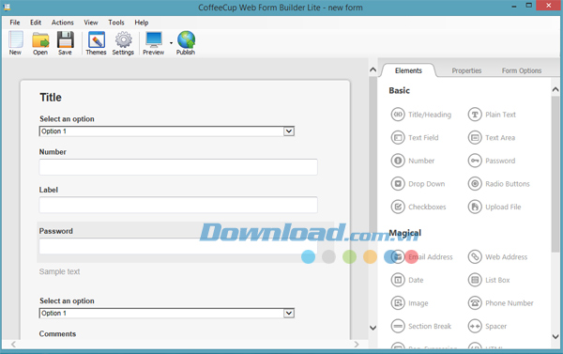Open the Actions menu

63,23
